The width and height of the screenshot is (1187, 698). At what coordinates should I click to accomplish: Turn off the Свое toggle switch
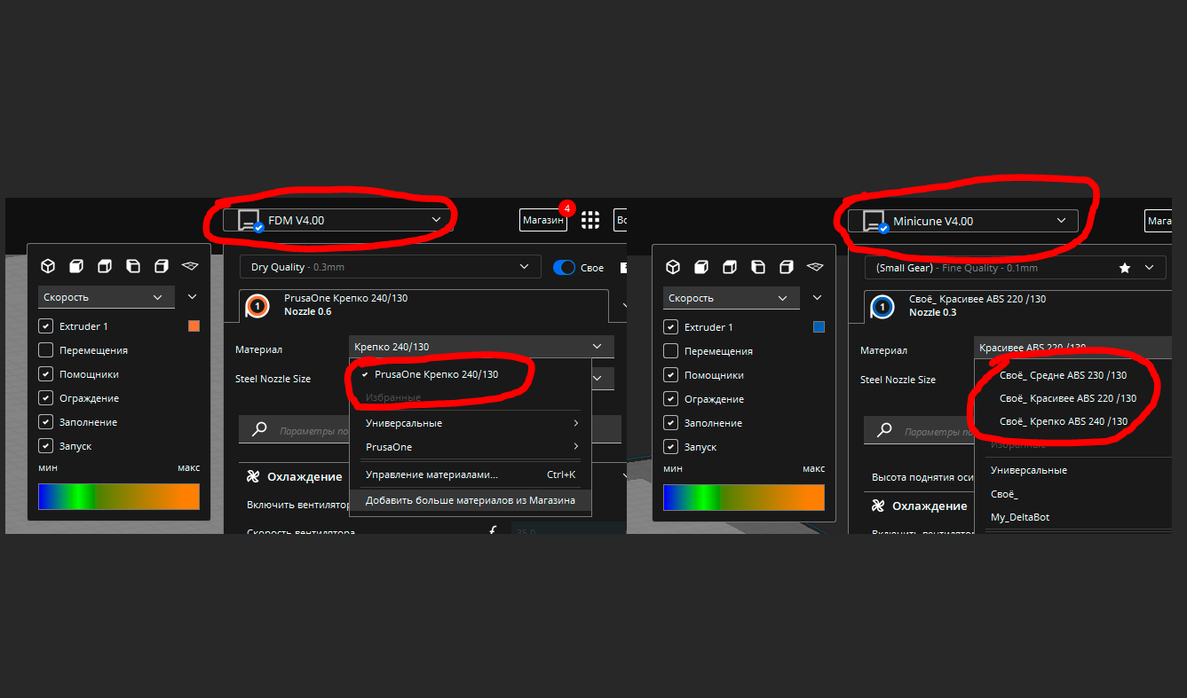coord(564,267)
